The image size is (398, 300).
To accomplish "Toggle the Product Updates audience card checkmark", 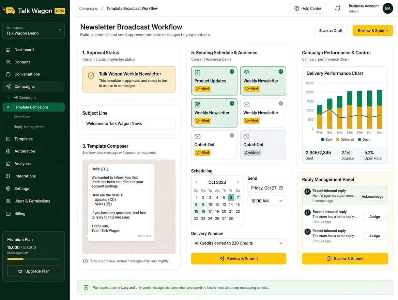I will 232,72.
